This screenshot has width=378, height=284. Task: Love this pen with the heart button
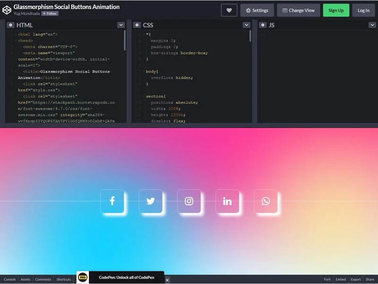229,10
